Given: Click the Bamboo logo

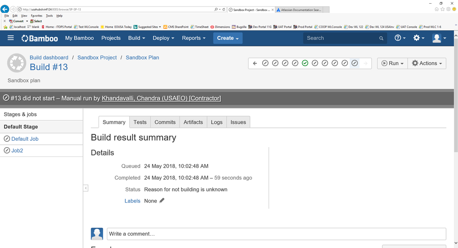Looking at the screenshot, I should tap(39, 38).
